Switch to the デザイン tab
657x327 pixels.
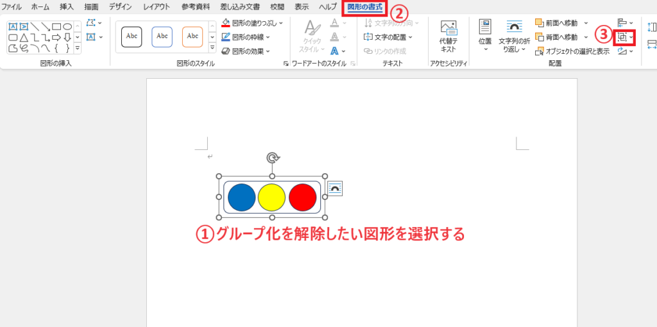click(120, 6)
